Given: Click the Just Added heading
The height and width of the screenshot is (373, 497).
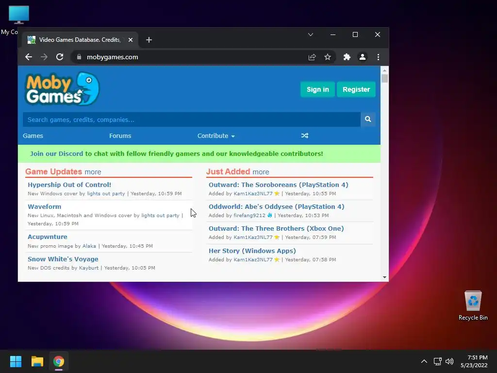Looking at the screenshot, I should [228, 171].
